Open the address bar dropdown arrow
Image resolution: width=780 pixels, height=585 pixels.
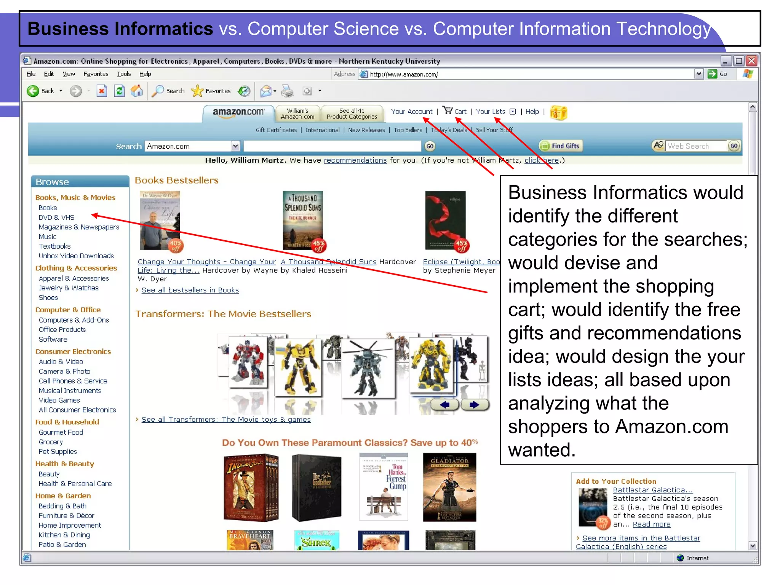tap(699, 74)
